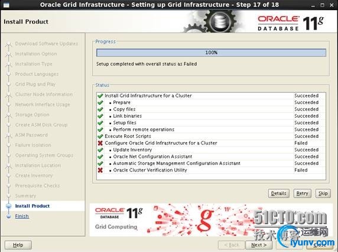Image resolution: width=338 pixels, height=252 pixels.
Task: Click green check beside Automatic Storage Management row
Action: [100, 163]
